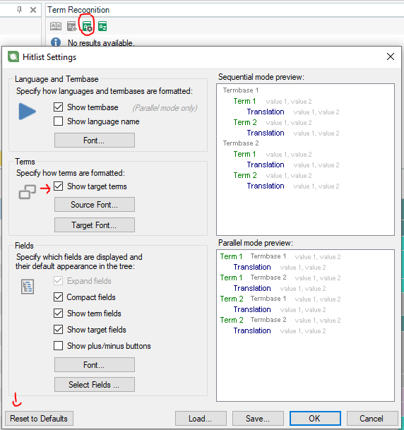Viewport: 404px width, 430px height.
Task: Click the Load button
Action: 201,419
